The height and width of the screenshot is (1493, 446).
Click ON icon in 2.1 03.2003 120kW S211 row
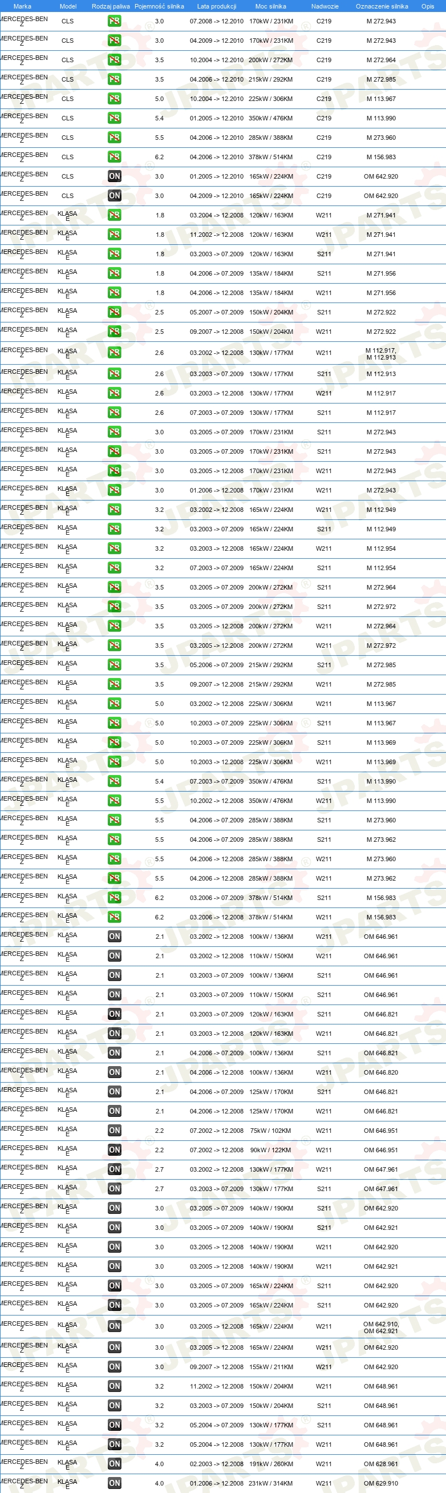[115, 1015]
